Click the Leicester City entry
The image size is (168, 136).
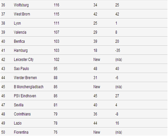pyautogui.click(x=24, y=60)
